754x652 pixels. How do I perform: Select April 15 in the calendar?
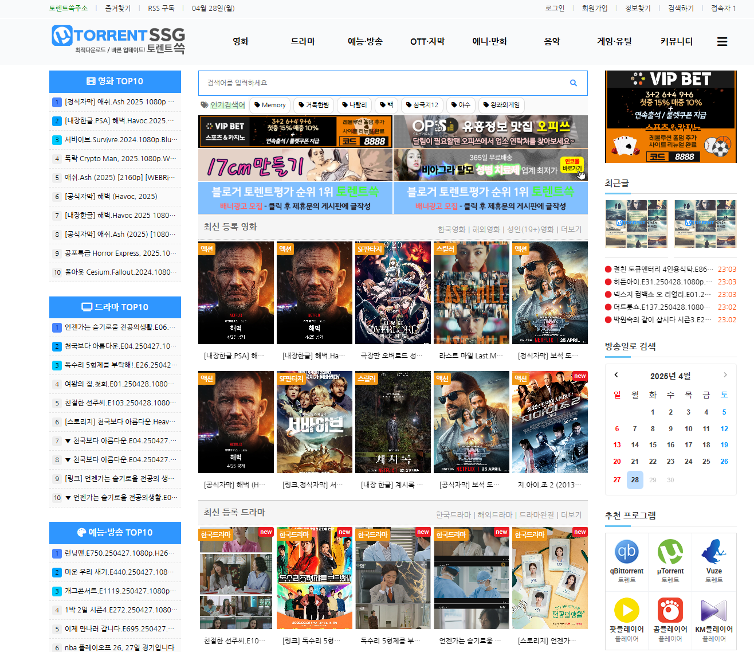tap(653, 445)
